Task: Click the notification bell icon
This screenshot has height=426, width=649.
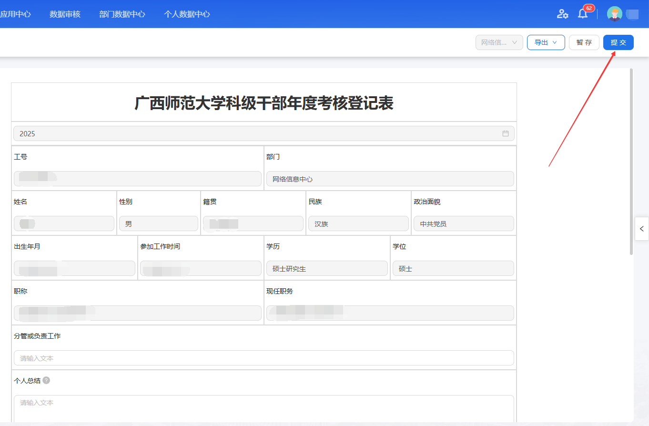Action: (x=583, y=14)
